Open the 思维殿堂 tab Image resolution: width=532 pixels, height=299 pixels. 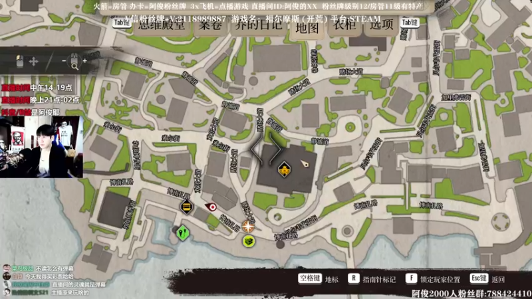pos(162,25)
